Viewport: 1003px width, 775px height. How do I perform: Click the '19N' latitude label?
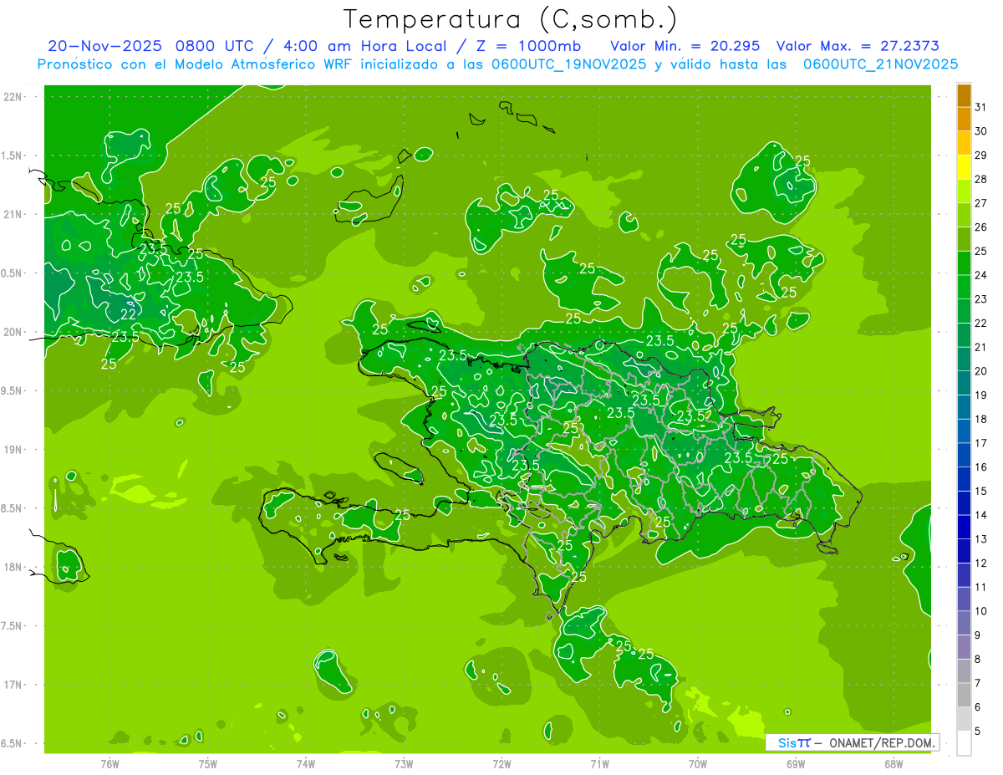pos(13,450)
